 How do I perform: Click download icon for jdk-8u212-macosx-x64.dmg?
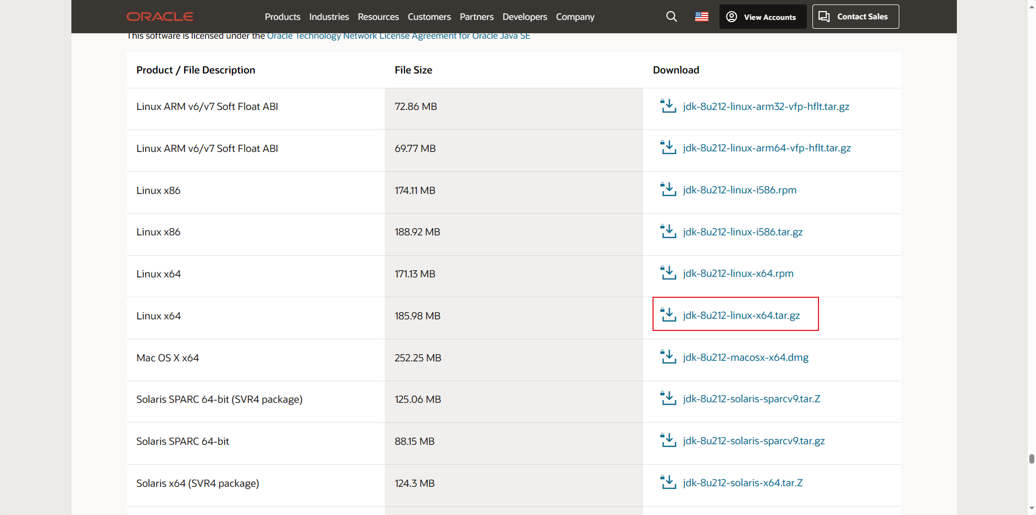(669, 357)
